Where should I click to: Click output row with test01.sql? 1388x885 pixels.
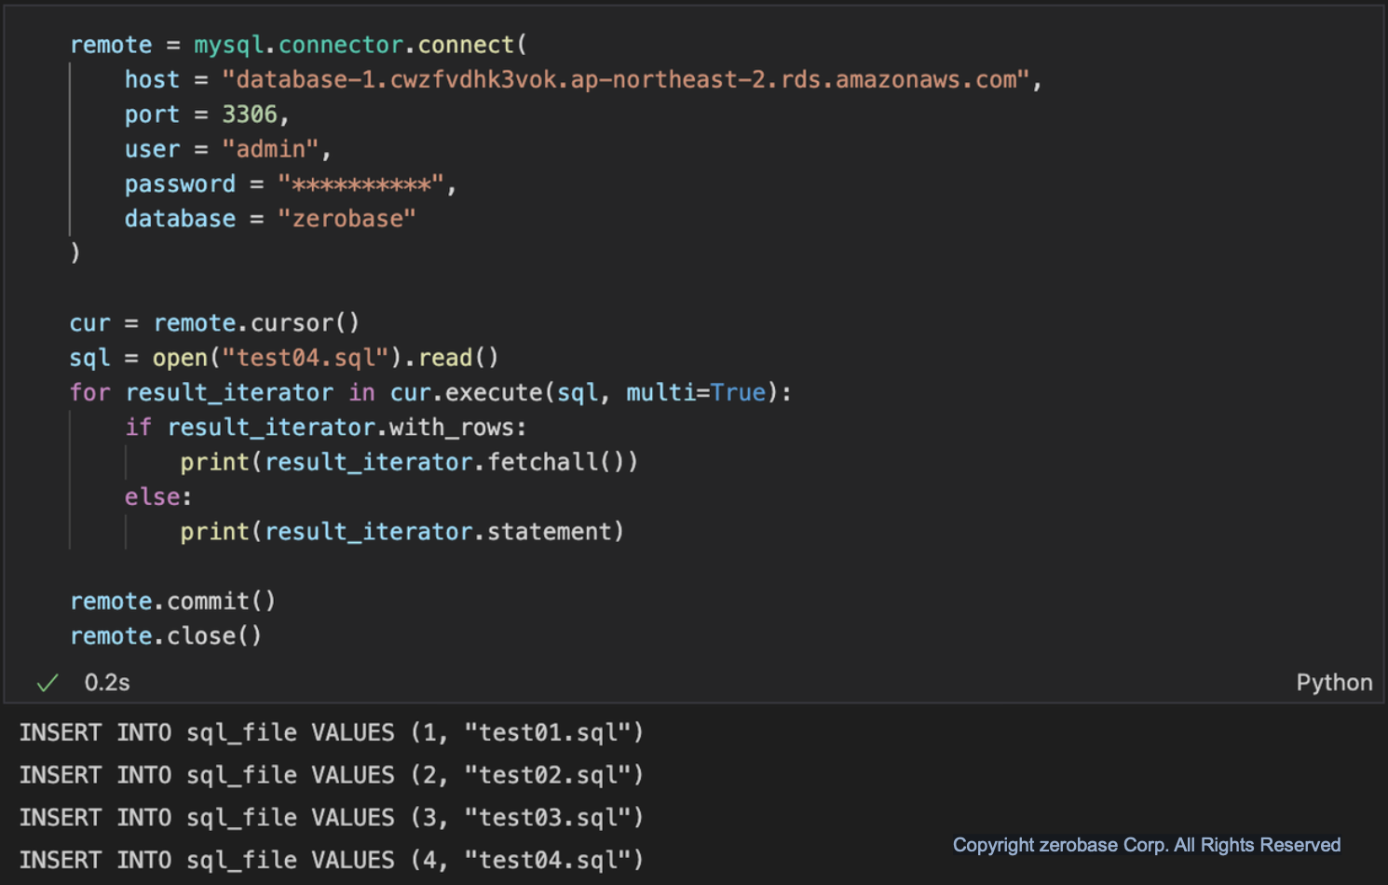click(332, 733)
